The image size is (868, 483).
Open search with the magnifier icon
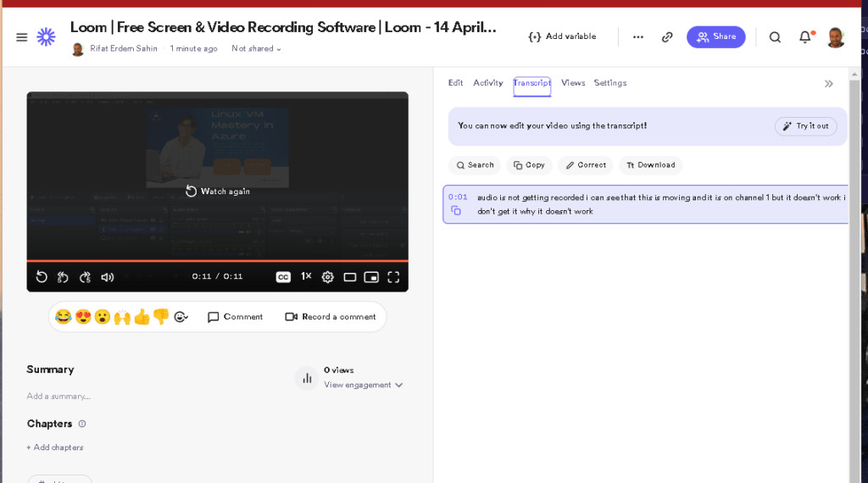775,37
